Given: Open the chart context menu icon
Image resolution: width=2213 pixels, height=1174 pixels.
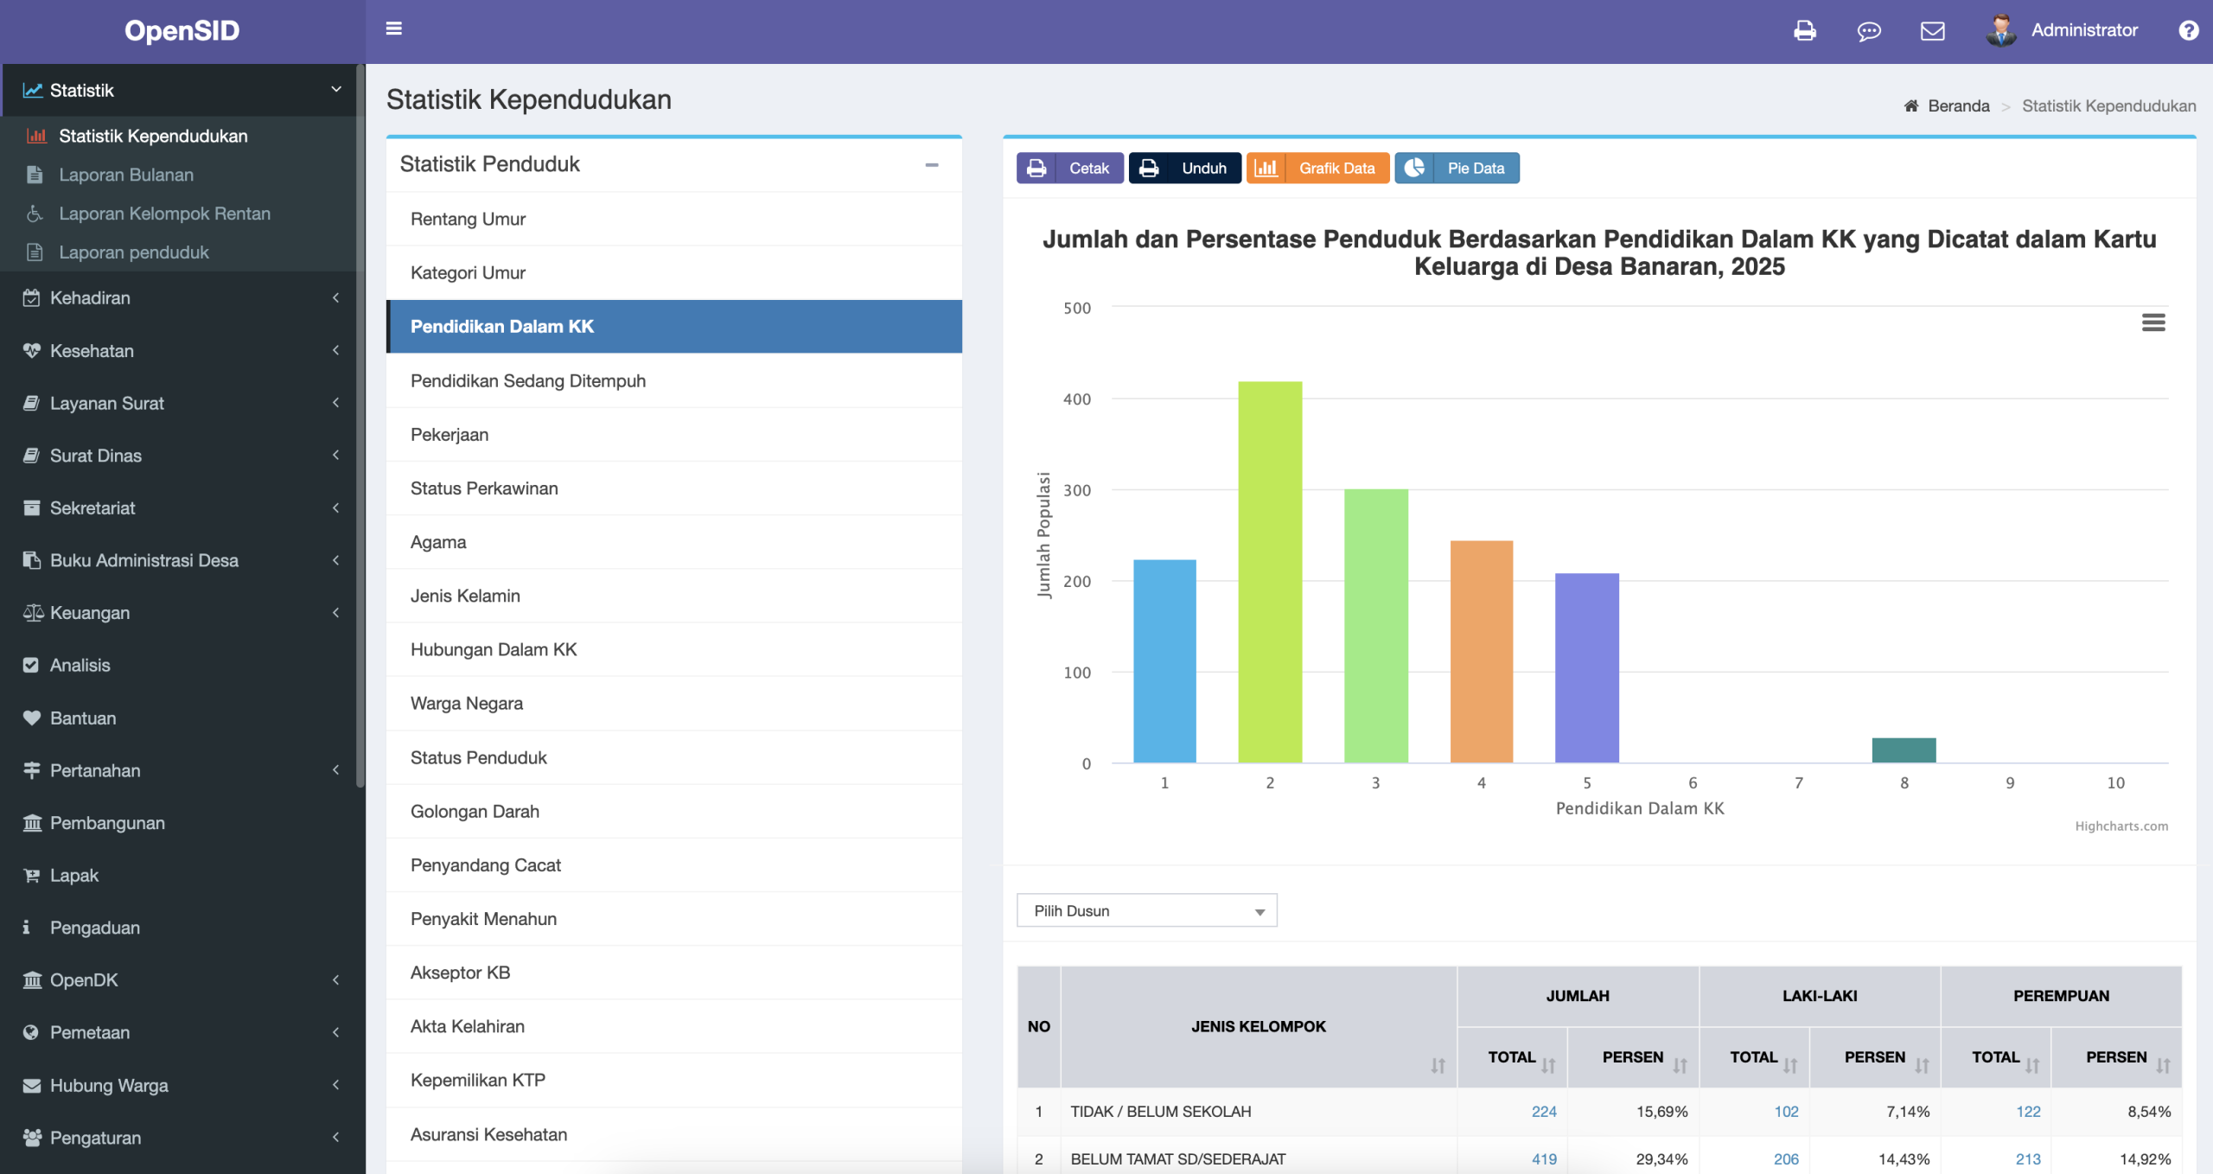Looking at the screenshot, I should coord(2152,322).
